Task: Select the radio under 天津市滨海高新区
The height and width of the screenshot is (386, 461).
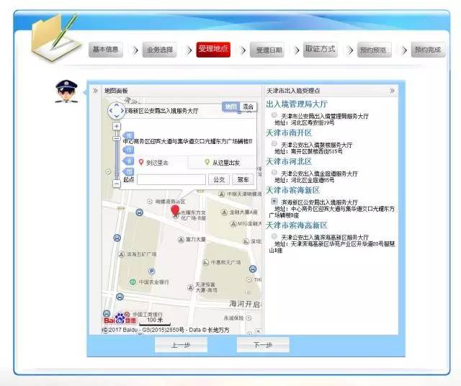Action: [274, 236]
